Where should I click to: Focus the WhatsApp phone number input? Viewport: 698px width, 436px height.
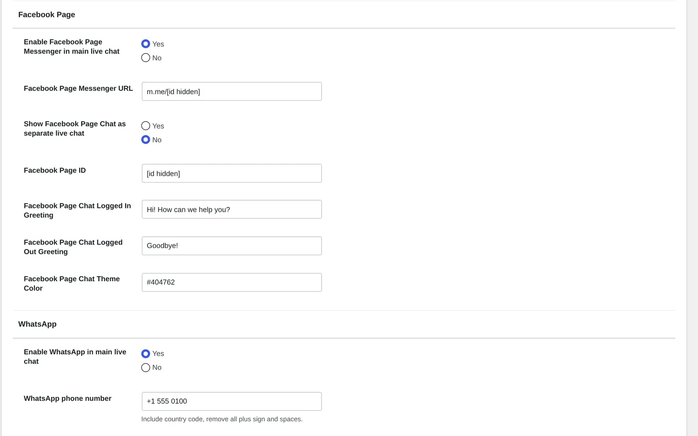[232, 402]
